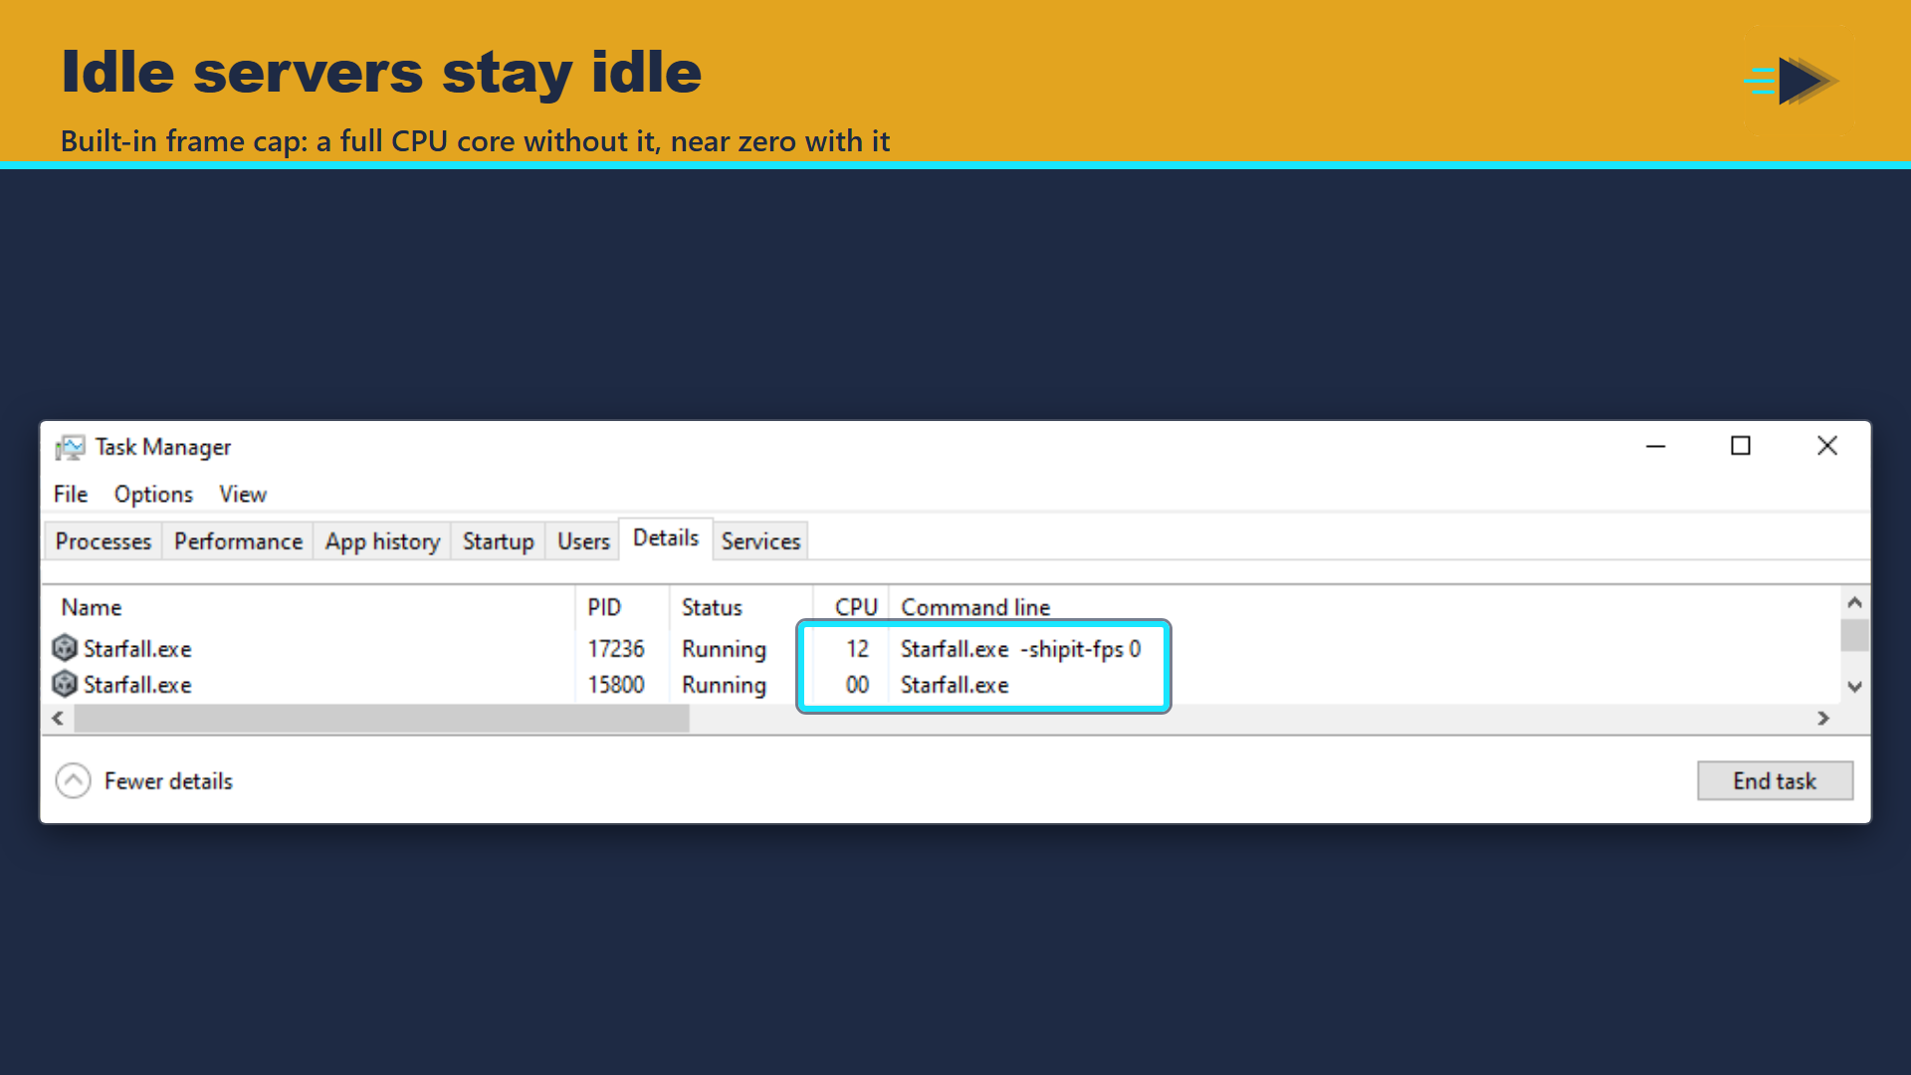
Task: Select the Details tab
Action: (666, 538)
